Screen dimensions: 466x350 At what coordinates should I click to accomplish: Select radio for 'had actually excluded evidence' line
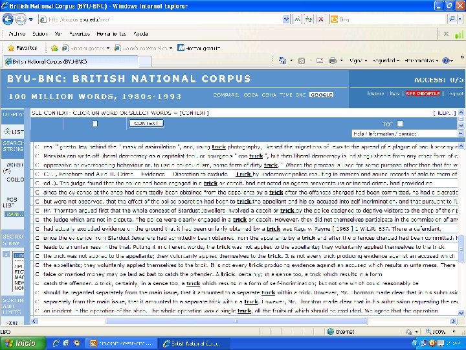coord(38,229)
